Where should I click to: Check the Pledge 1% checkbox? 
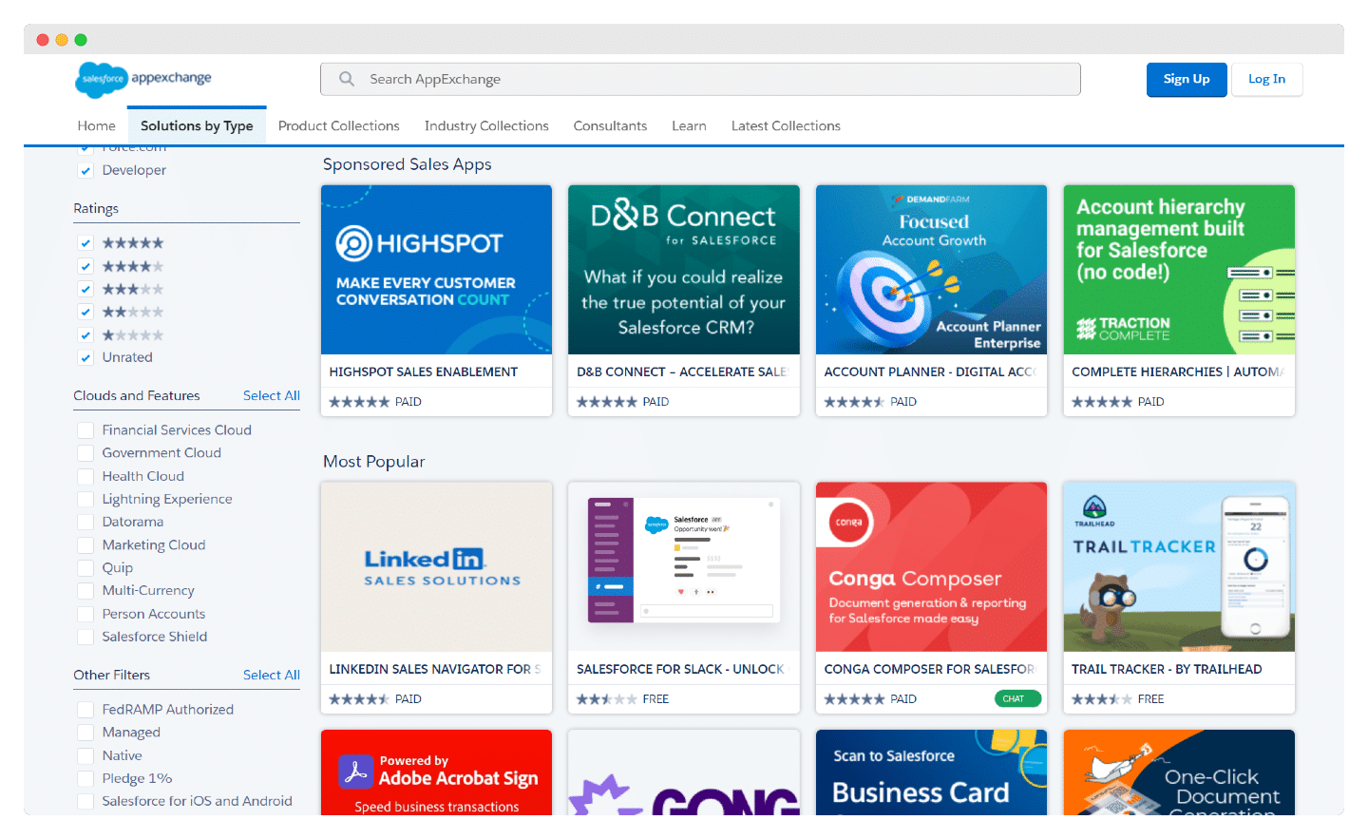pyautogui.click(x=85, y=778)
